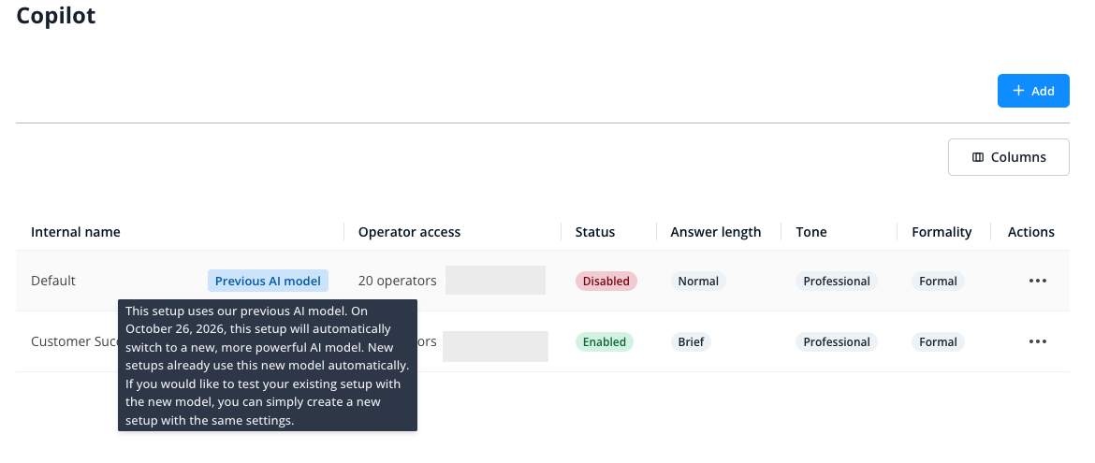Click the previous AI model tooltip
Viewport: 1095px width, 463px height.
click(x=268, y=365)
